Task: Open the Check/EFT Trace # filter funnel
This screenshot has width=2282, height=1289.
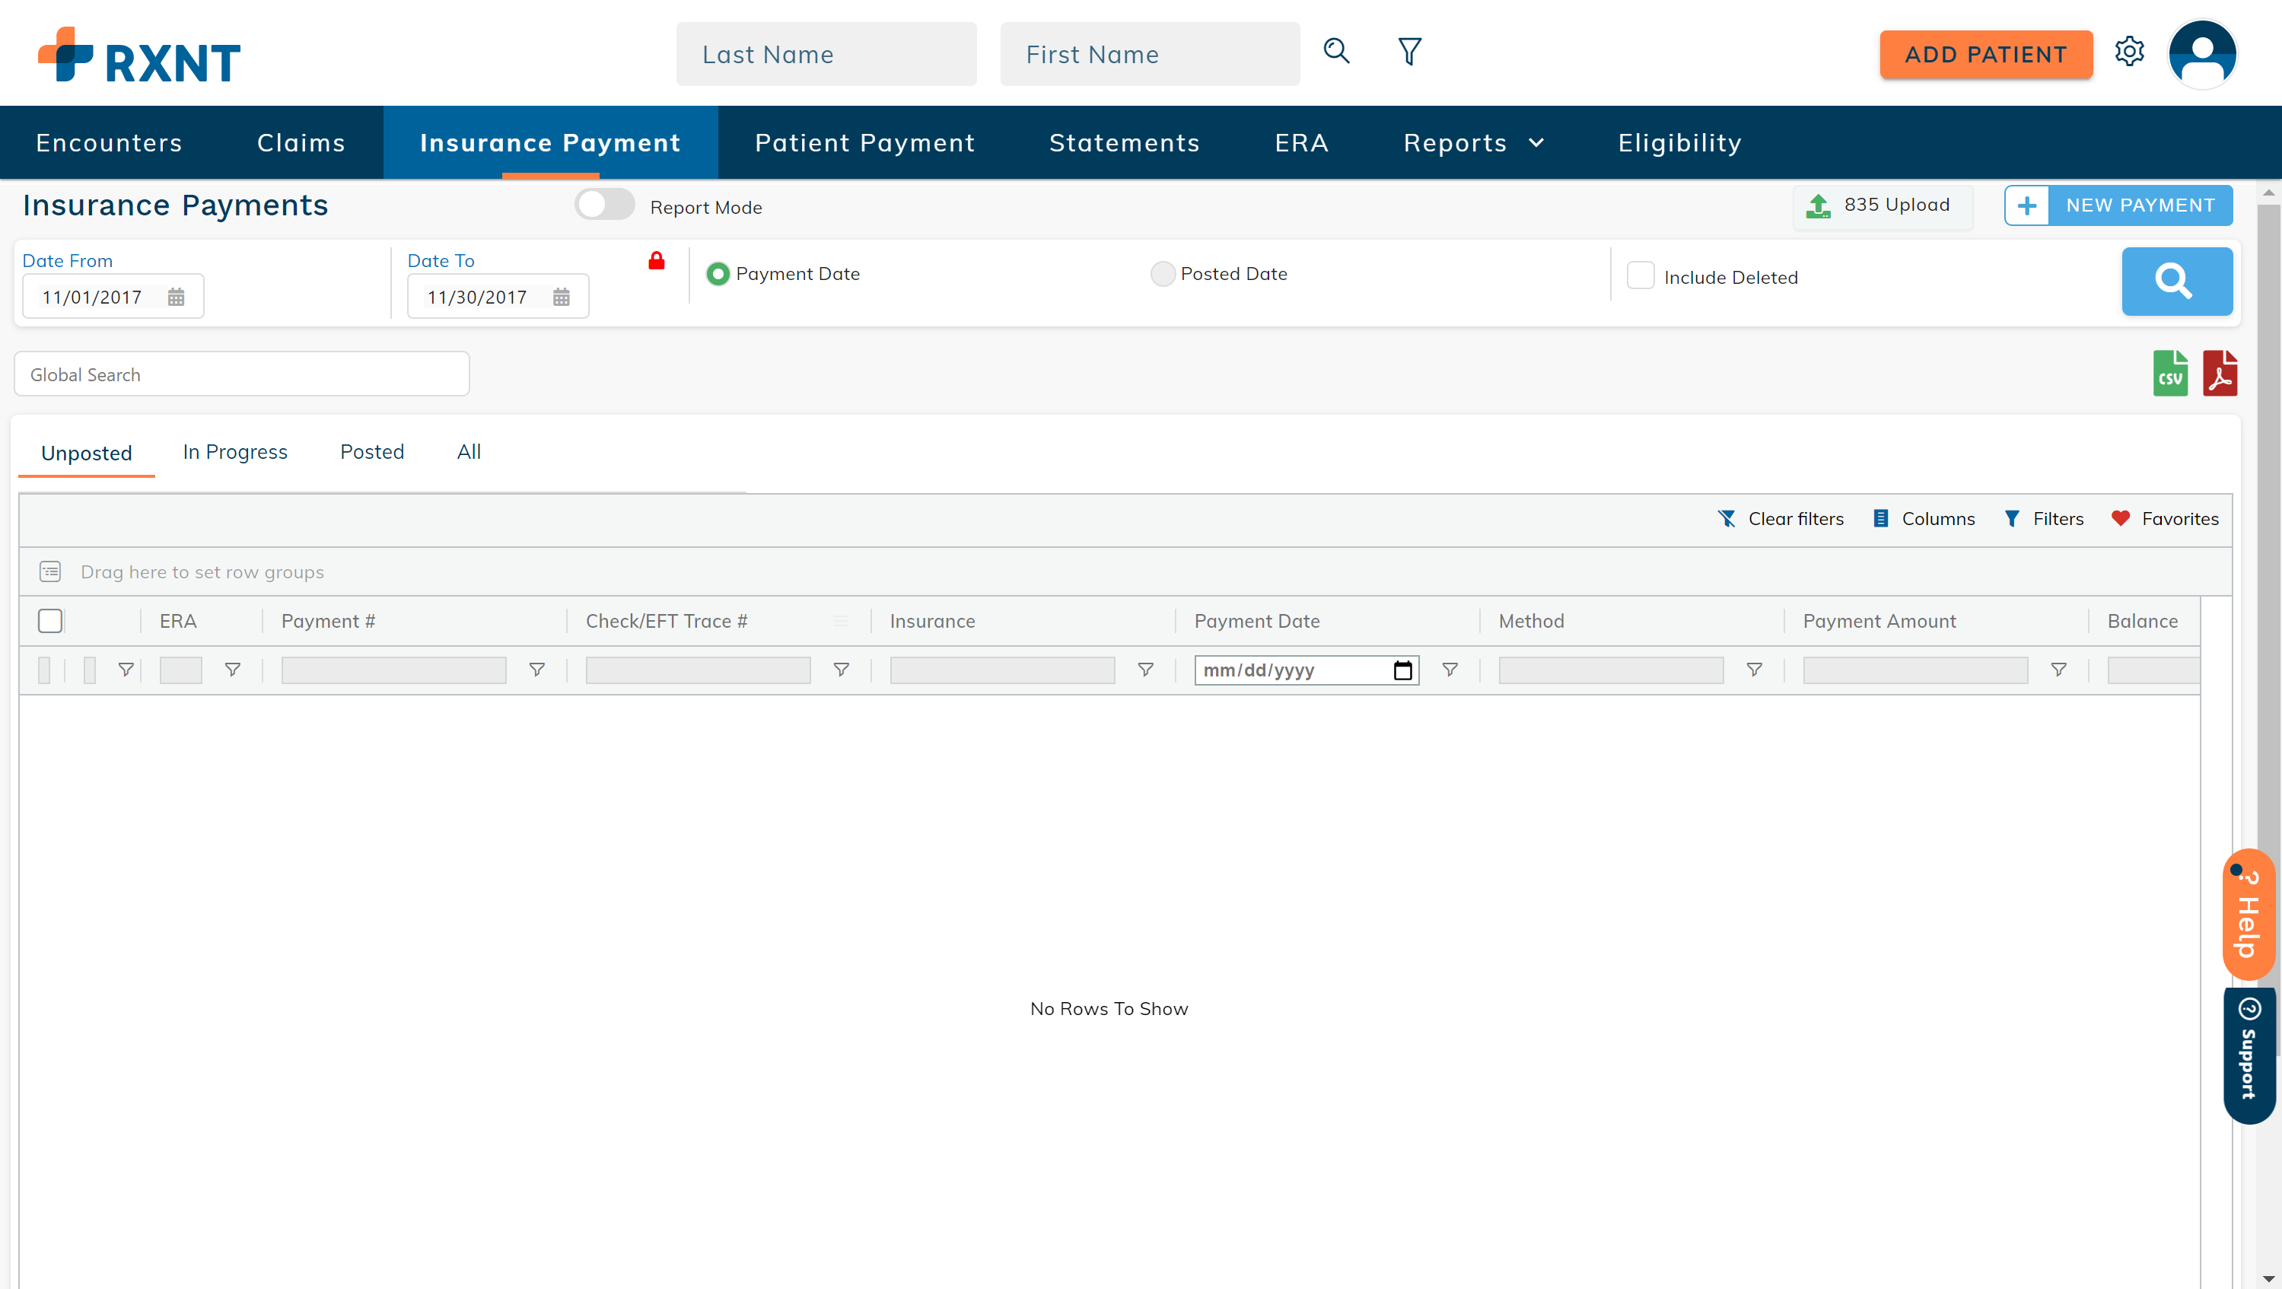Action: click(x=842, y=670)
